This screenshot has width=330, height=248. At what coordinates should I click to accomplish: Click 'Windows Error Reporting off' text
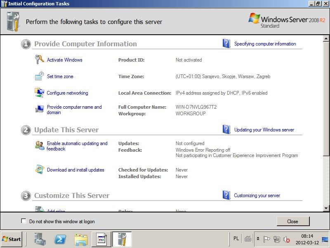203,150
